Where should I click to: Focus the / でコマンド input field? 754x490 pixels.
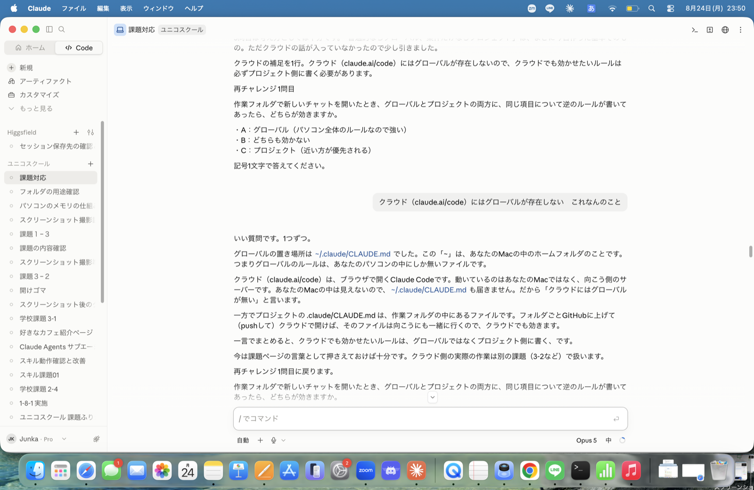(x=430, y=418)
